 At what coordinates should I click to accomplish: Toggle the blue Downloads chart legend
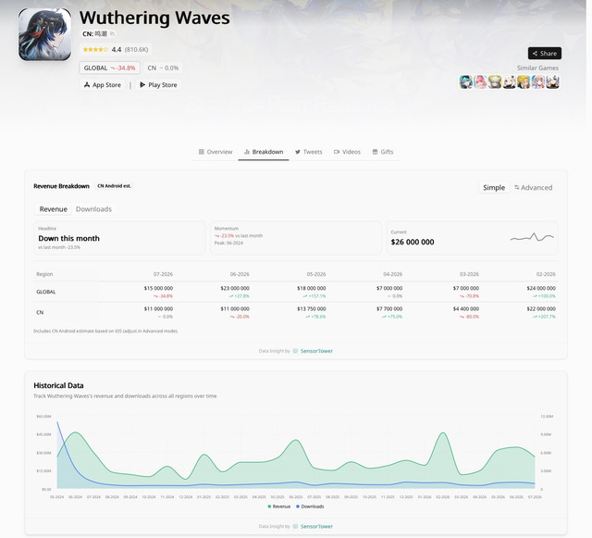[310, 507]
